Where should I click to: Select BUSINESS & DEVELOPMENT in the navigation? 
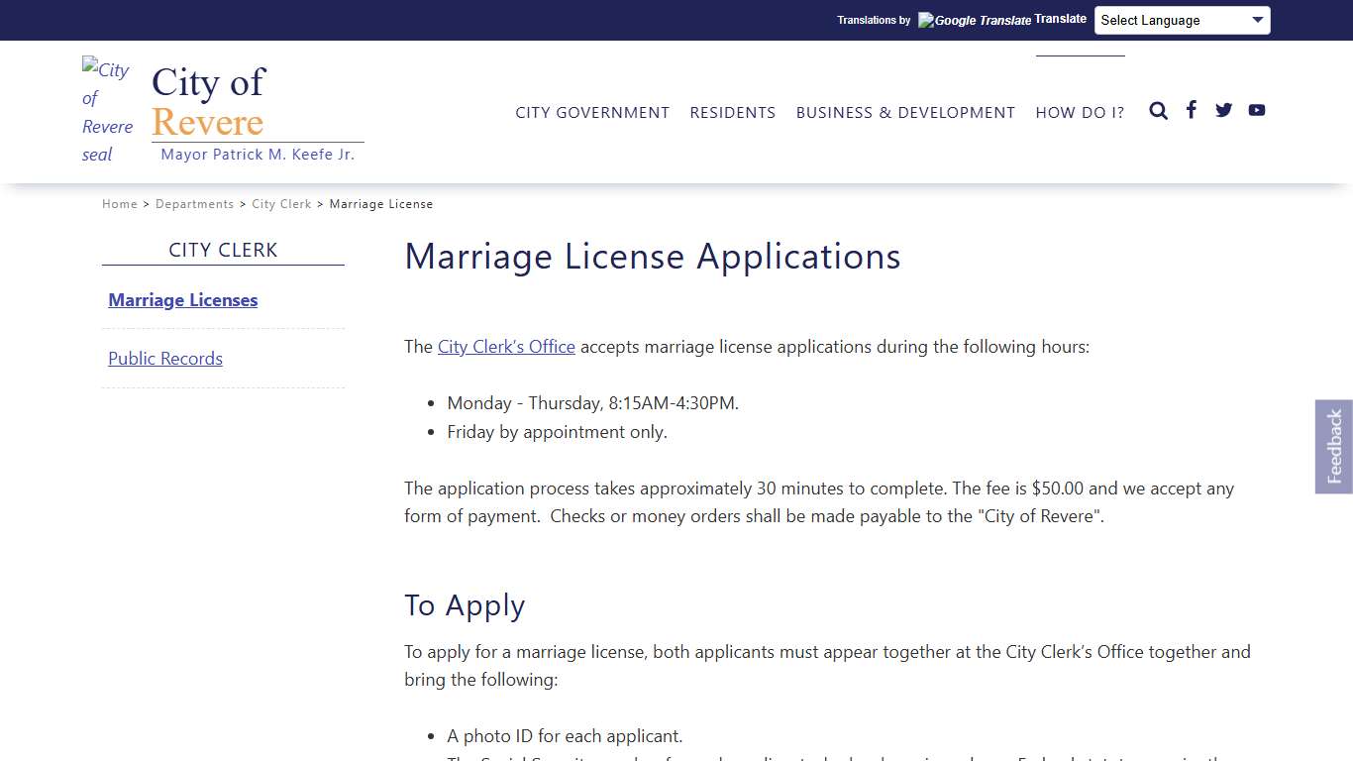tap(904, 112)
